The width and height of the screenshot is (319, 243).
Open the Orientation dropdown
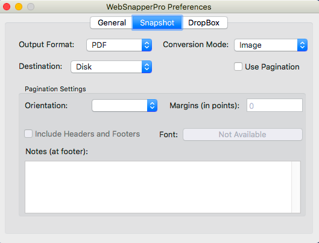[124, 105]
